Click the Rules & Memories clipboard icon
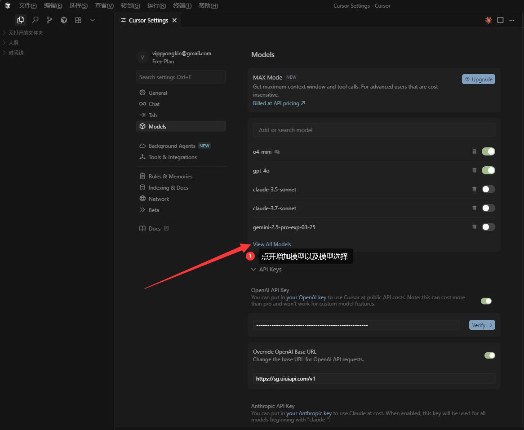Image resolution: width=524 pixels, height=430 pixels. point(142,176)
